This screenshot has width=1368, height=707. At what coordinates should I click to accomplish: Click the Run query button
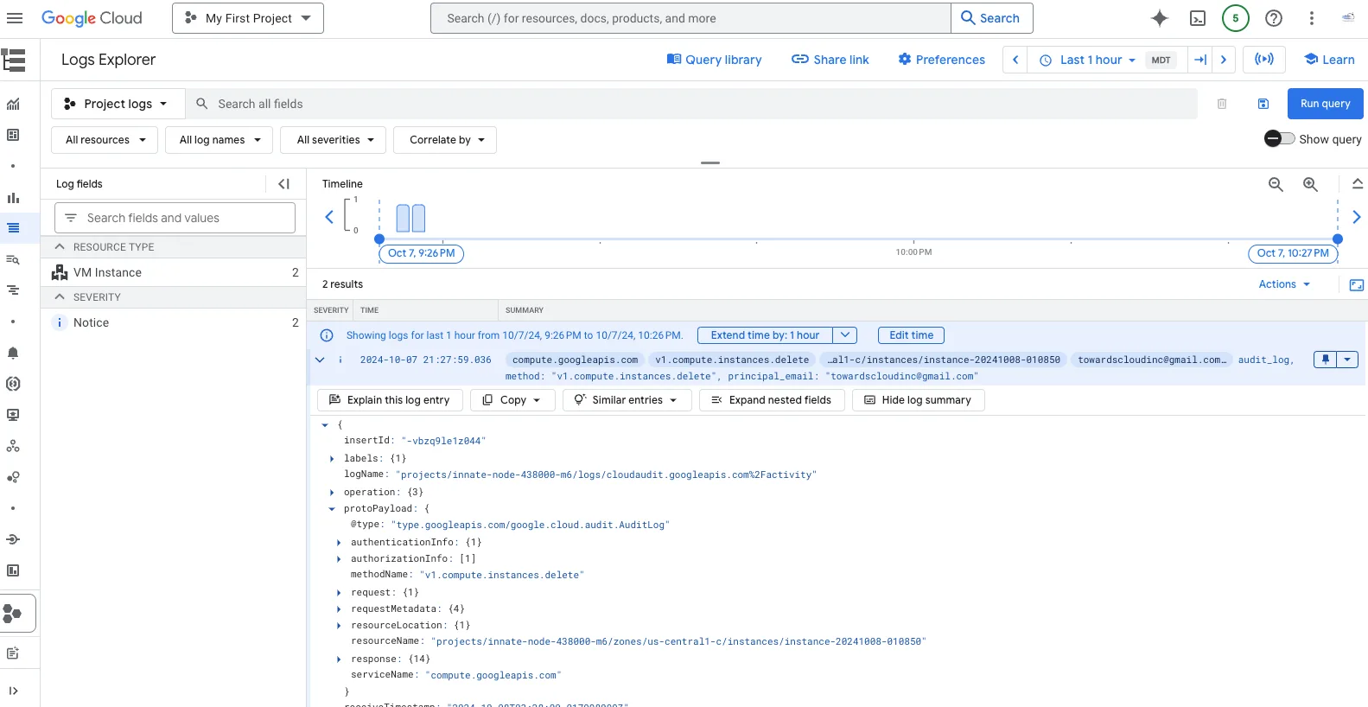[1325, 104]
